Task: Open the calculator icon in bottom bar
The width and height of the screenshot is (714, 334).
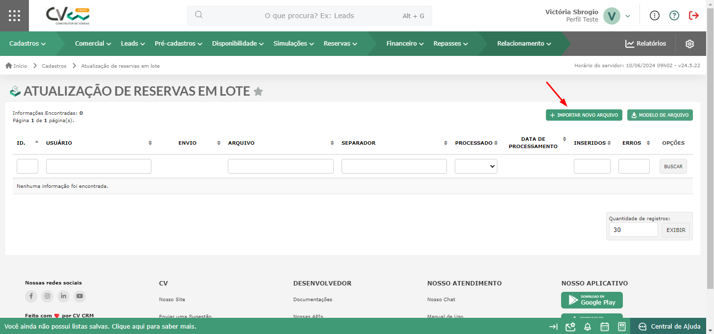Action: pyautogui.click(x=621, y=327)
